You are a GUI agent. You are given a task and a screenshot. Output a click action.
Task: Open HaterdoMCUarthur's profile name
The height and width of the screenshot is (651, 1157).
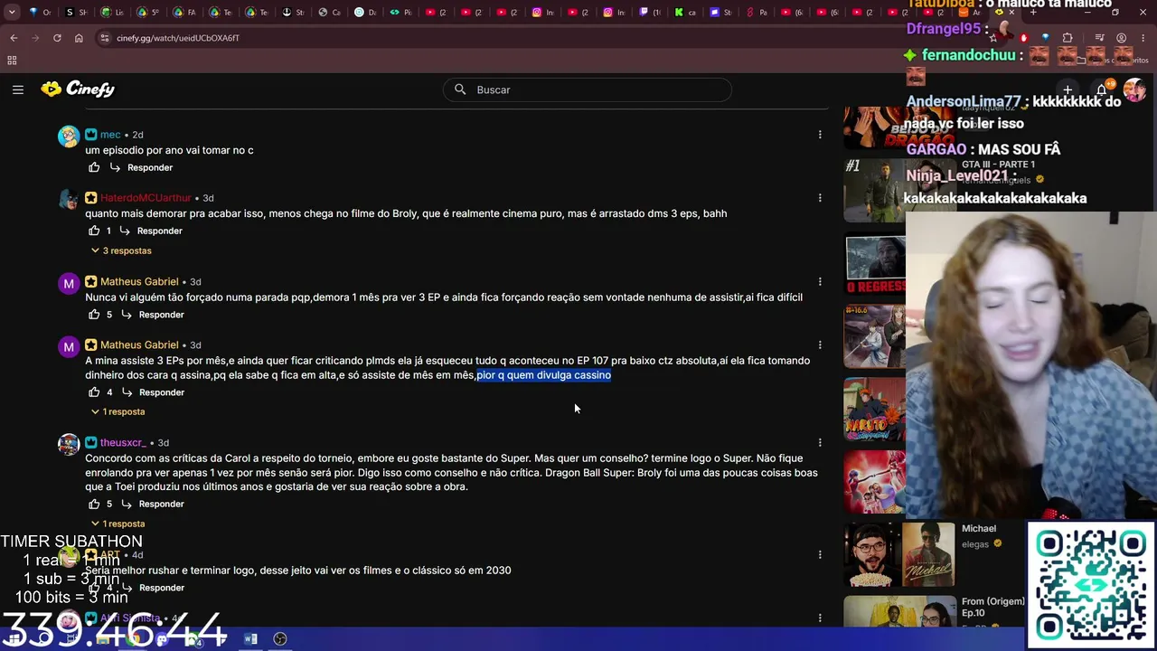pyautogui.click(x=146, y=198)
